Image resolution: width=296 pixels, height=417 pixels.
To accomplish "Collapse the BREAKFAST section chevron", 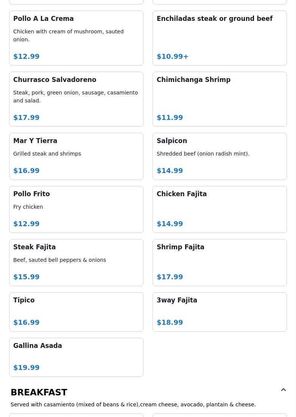I will (x=283, y=390).
